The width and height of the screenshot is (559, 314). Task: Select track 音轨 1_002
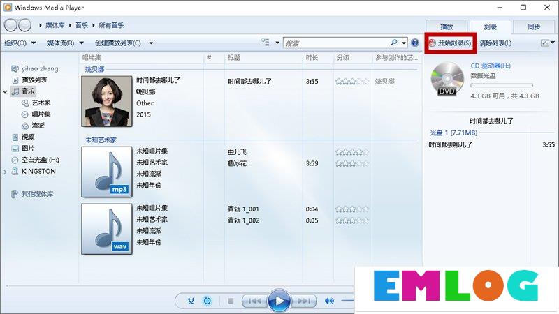(x=243, y=220)
